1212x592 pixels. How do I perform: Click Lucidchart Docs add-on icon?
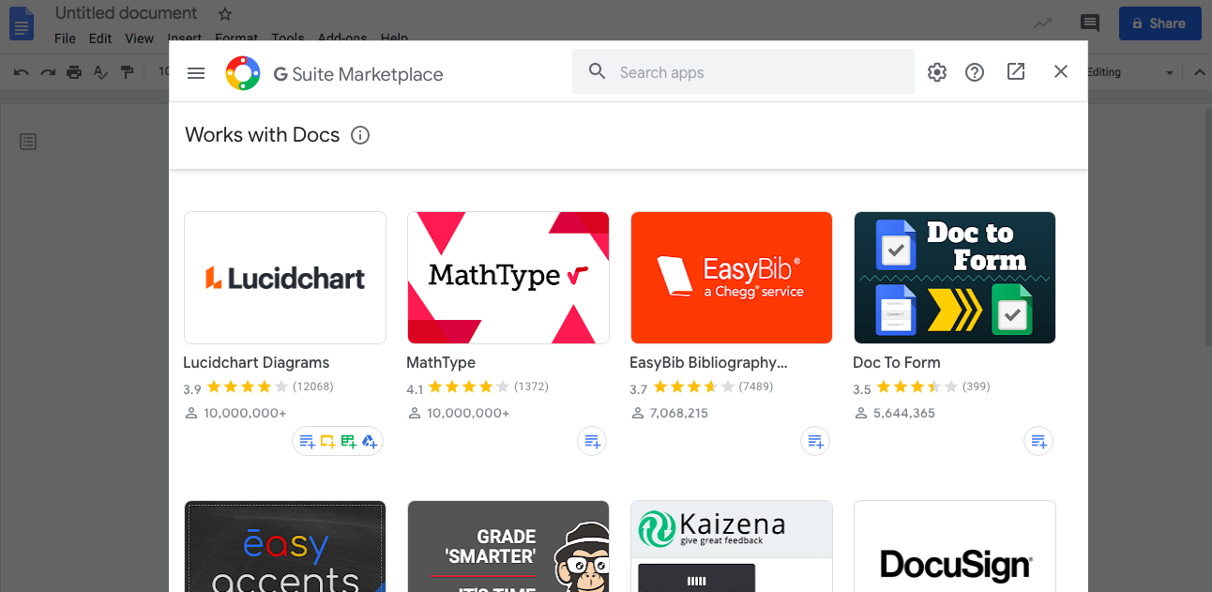pyautogui.click(x=307, y=441)
